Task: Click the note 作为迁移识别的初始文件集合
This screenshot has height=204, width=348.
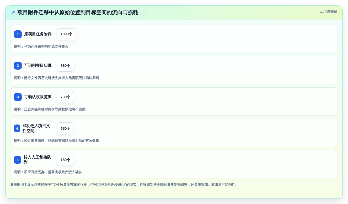Action: pos(41,47)
